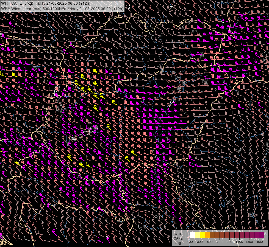Click the white CAPE legend swatch
Viewport: 269px width, 247px height.
click(x=193, y=235)
